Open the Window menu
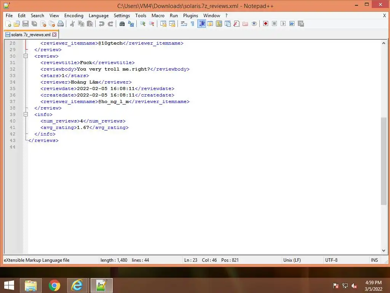This screenshot has width=390, height=293. click(x=212, y=15)
